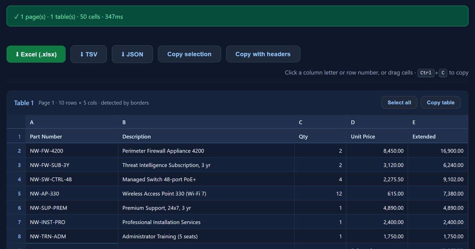Screen dimensions: 475x249
Task: Select extended cell '9,102.00'
Action: coord(438,179)
